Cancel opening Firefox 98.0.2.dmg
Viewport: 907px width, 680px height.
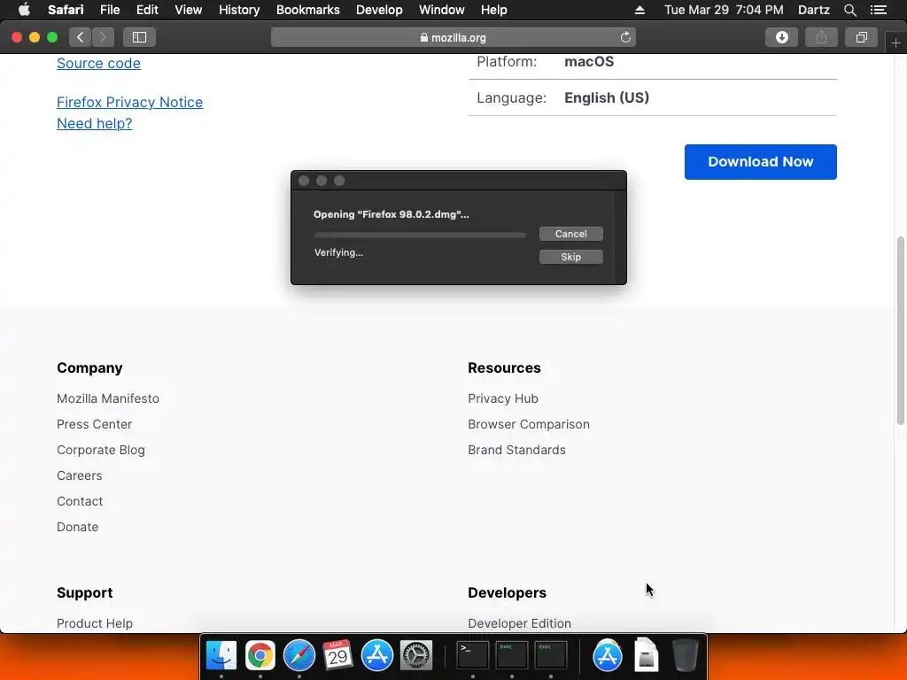point(571,234)
